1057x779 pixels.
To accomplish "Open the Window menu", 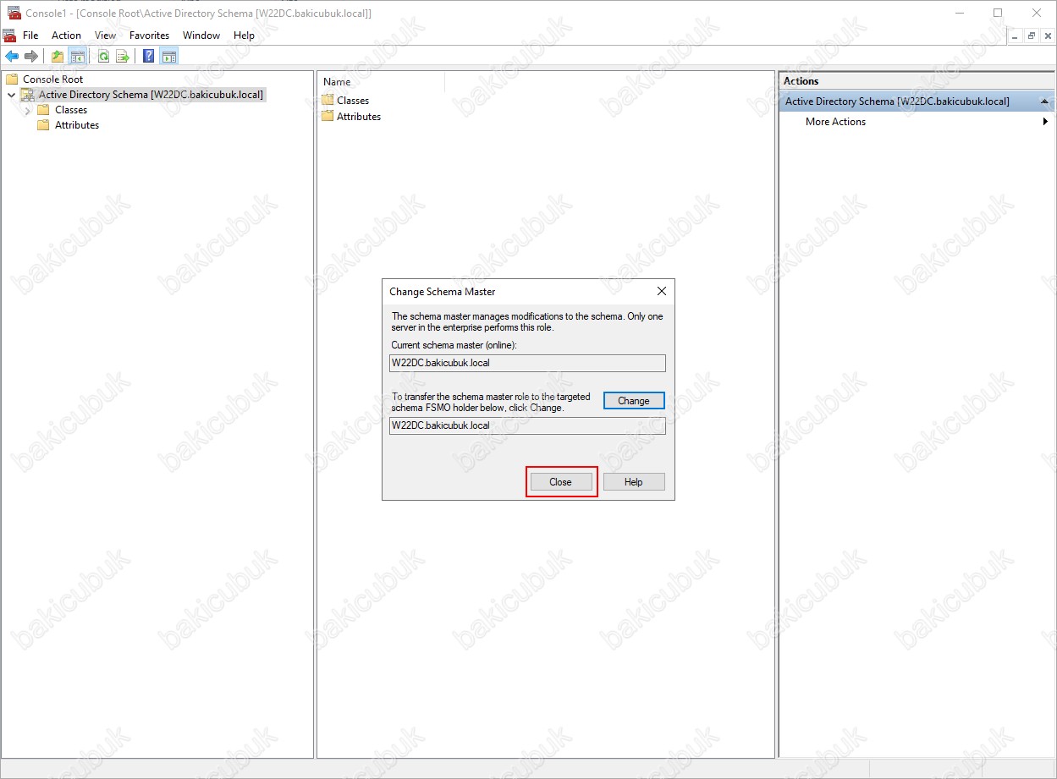I will 201,36.
